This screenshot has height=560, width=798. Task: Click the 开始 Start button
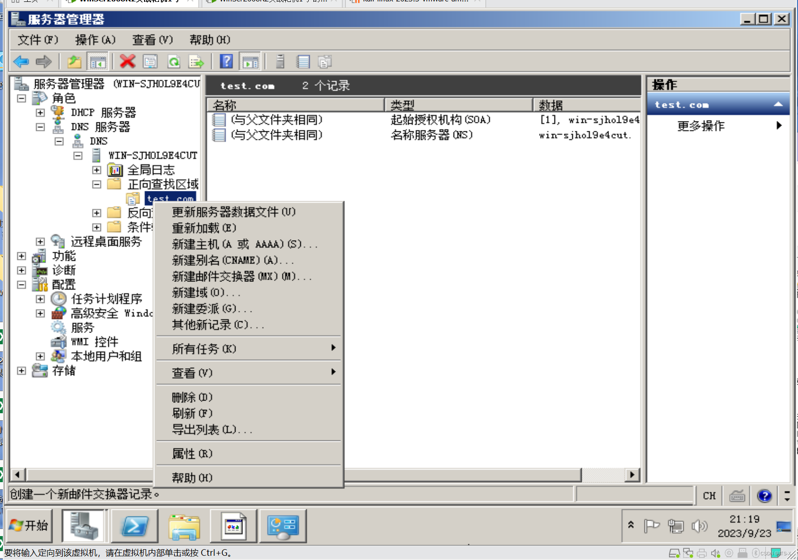[29, 526]
